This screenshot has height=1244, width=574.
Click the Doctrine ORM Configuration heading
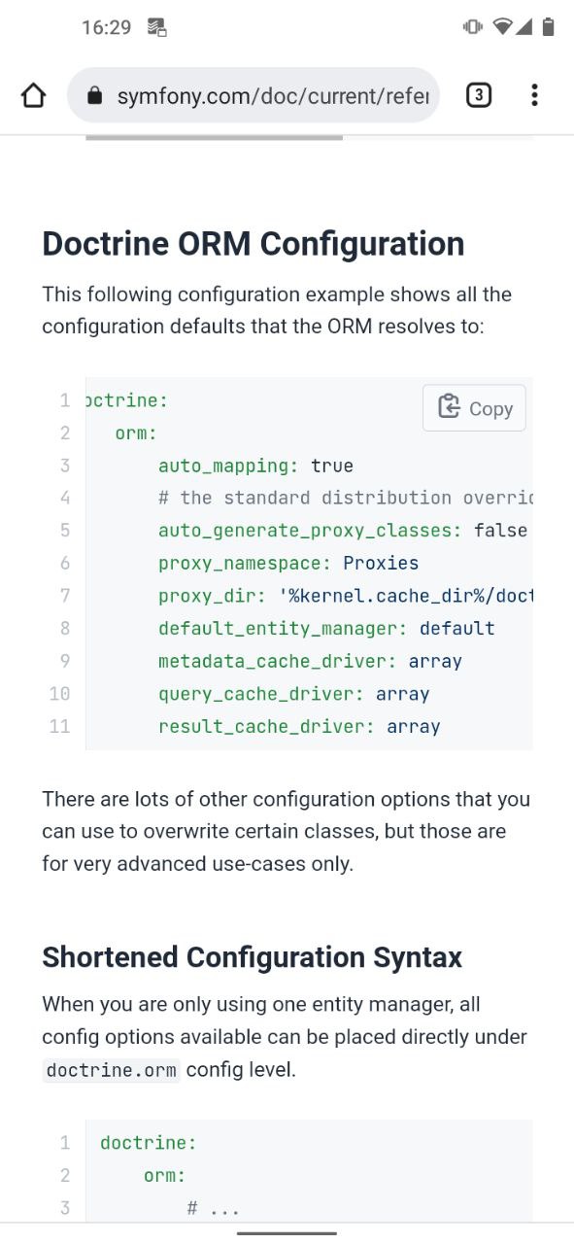tap(253, 243)
